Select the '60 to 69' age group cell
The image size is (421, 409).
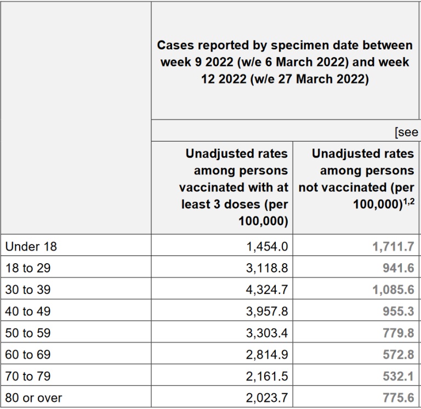click(x=27, y=355)
